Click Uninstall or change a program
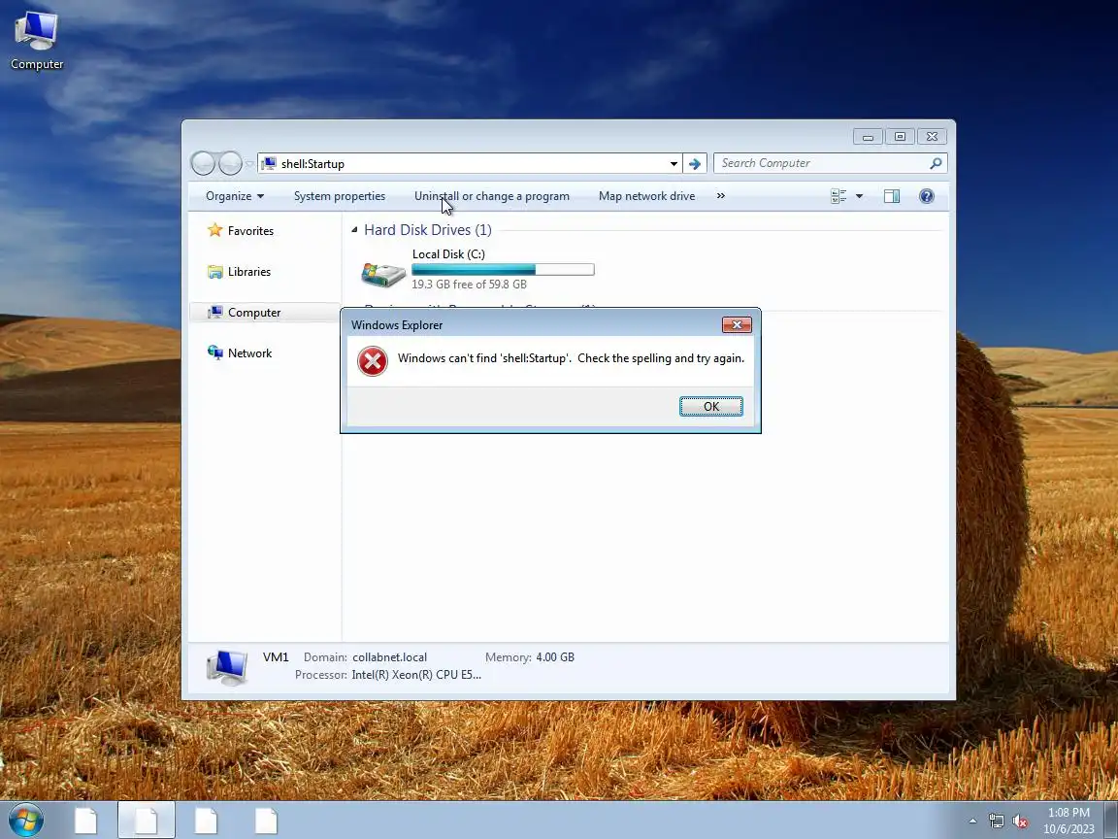The height and width of the screenshot is (839, 1118). tap(492, 196)
